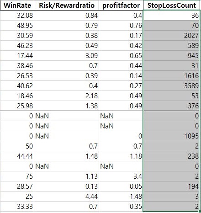Select Risk/Reward value 0.79
Viewport: 201px width, 213px height.
[67, 26]
